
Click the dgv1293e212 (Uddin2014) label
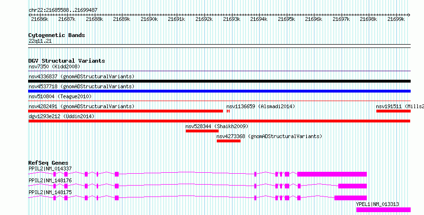pyautogui.click(x=61, y=116)
